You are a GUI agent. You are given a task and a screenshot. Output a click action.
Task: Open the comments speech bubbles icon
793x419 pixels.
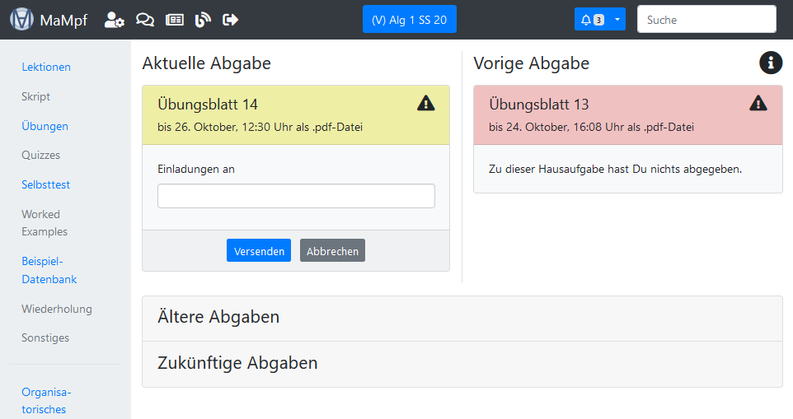pyautogui.click(x=144, y=20)
